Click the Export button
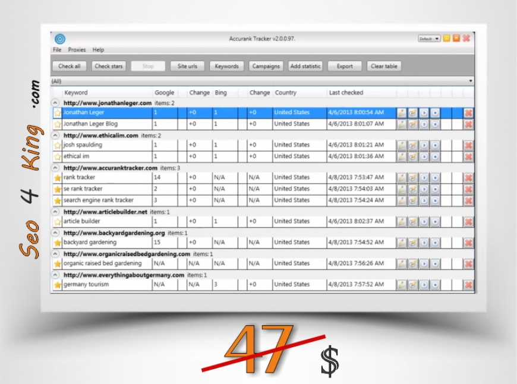The width and height of the screenshot is (517, 384). point(345,66)
